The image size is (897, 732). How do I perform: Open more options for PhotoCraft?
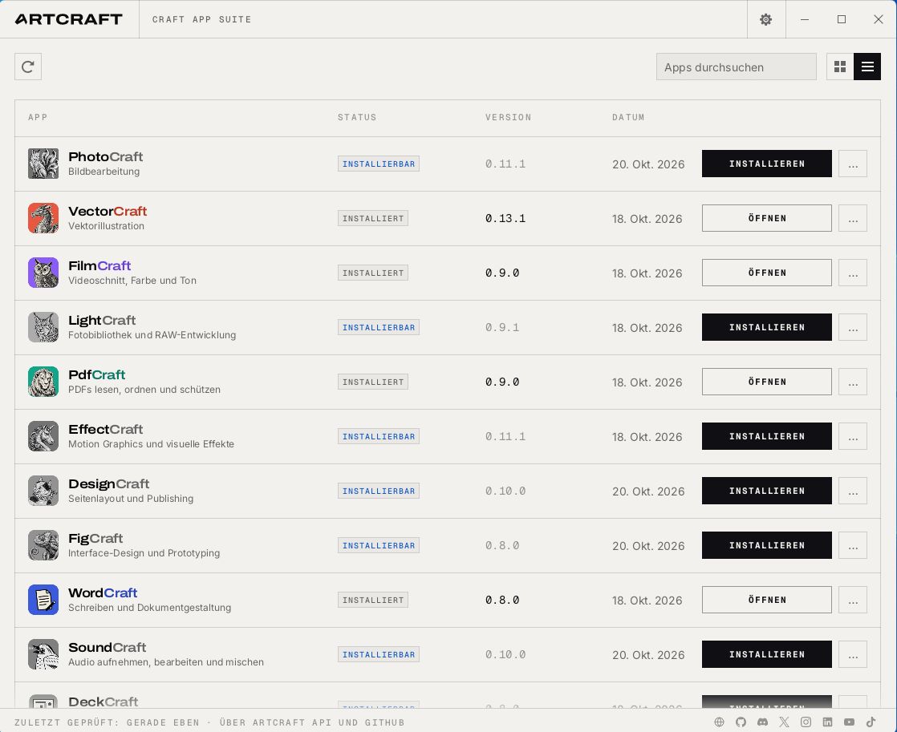(x=853, y=164)
